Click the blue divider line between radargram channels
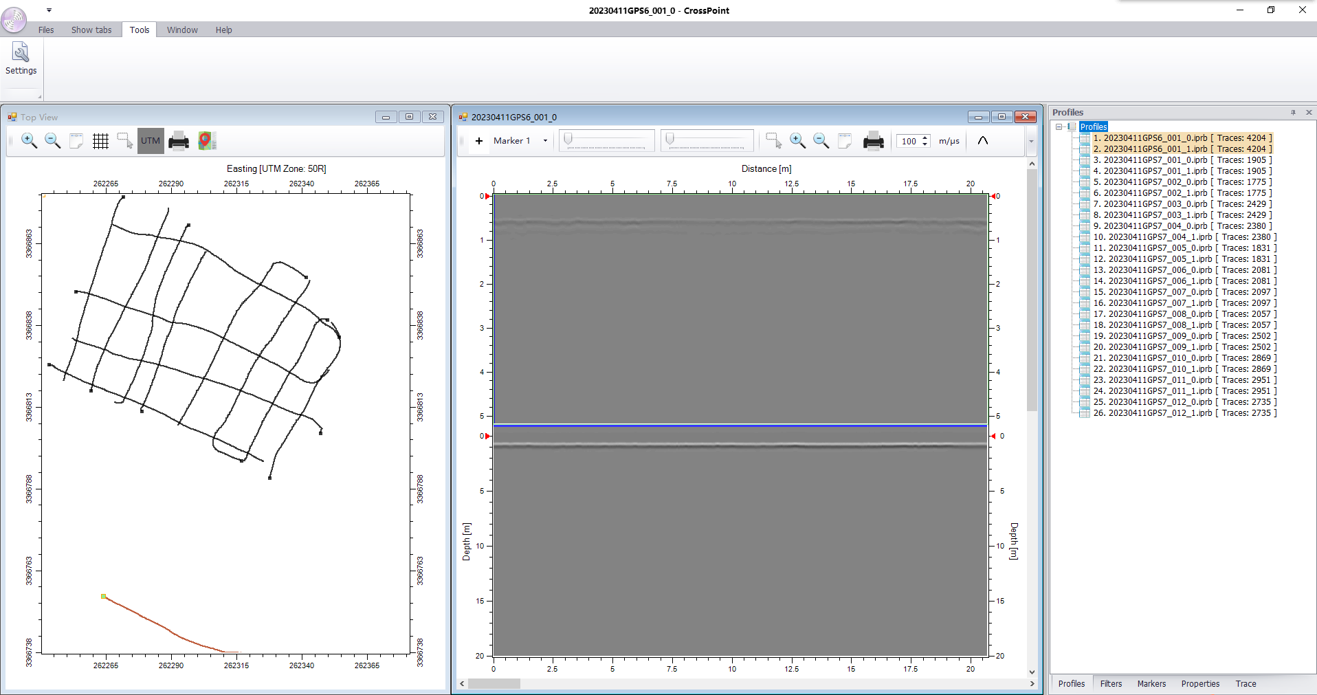The width and height of the screenshot is (1317, 695). (x=740, y=426)
